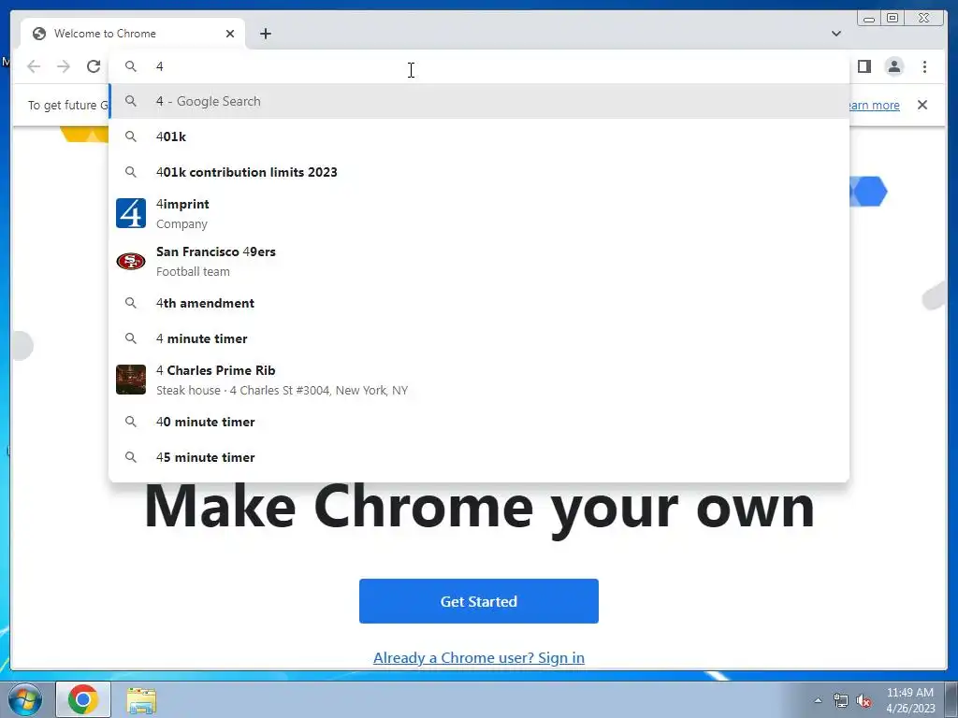Pick '401k contribution limits 2023' suggestion

pyautogui.click(x=479, y=172)
